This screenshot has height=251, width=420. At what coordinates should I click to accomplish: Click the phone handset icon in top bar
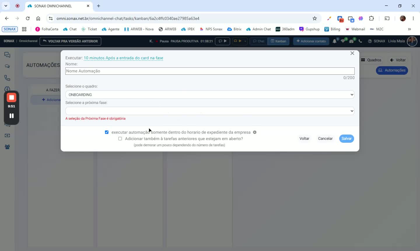click(360, 41)
